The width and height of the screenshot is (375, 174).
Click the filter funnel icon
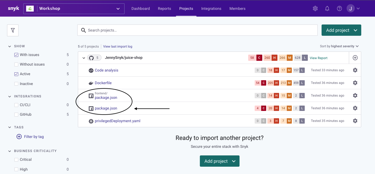pyautogui.click(x=13, y=30)
